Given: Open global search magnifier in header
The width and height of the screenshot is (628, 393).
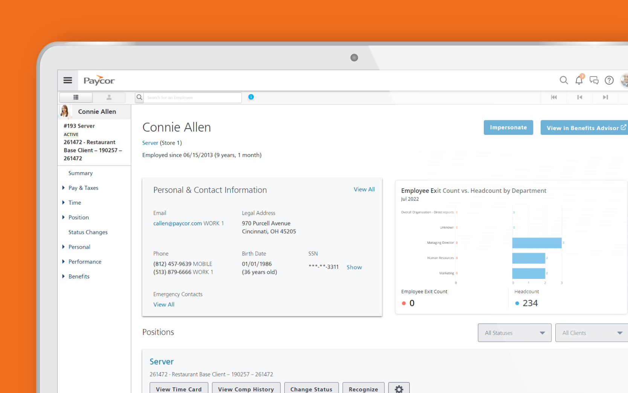Looking at the screenshot, I should (564, 80).
